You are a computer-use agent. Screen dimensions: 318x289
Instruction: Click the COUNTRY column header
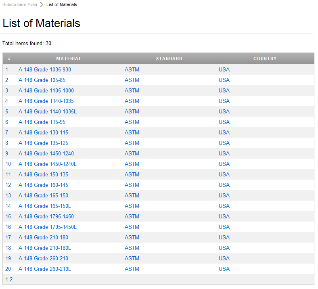(265, 59)
